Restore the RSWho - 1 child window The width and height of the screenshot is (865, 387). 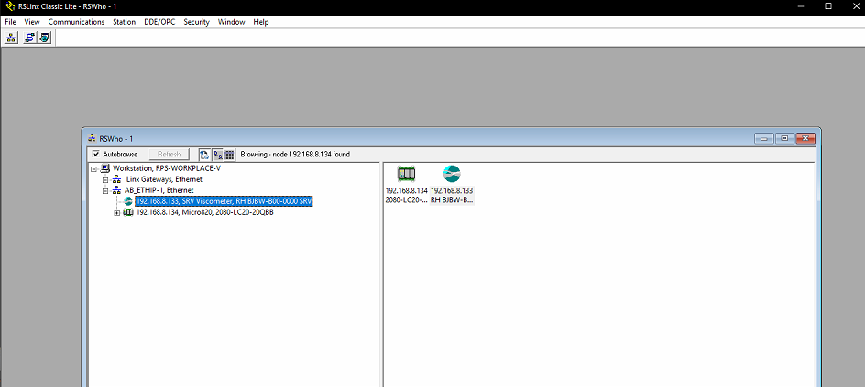pyautogui.click(x=784, y=138)
